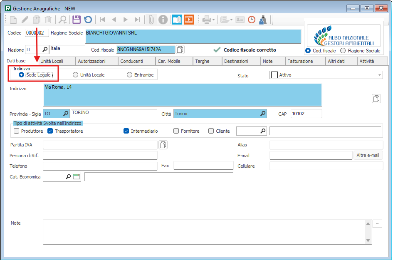Click the Altre e-mail button

[x=368, y=155]
